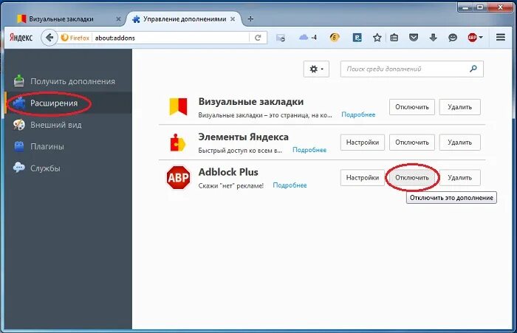
Task: Click the Yandex logo in toolbar
Action: [21, 38]
